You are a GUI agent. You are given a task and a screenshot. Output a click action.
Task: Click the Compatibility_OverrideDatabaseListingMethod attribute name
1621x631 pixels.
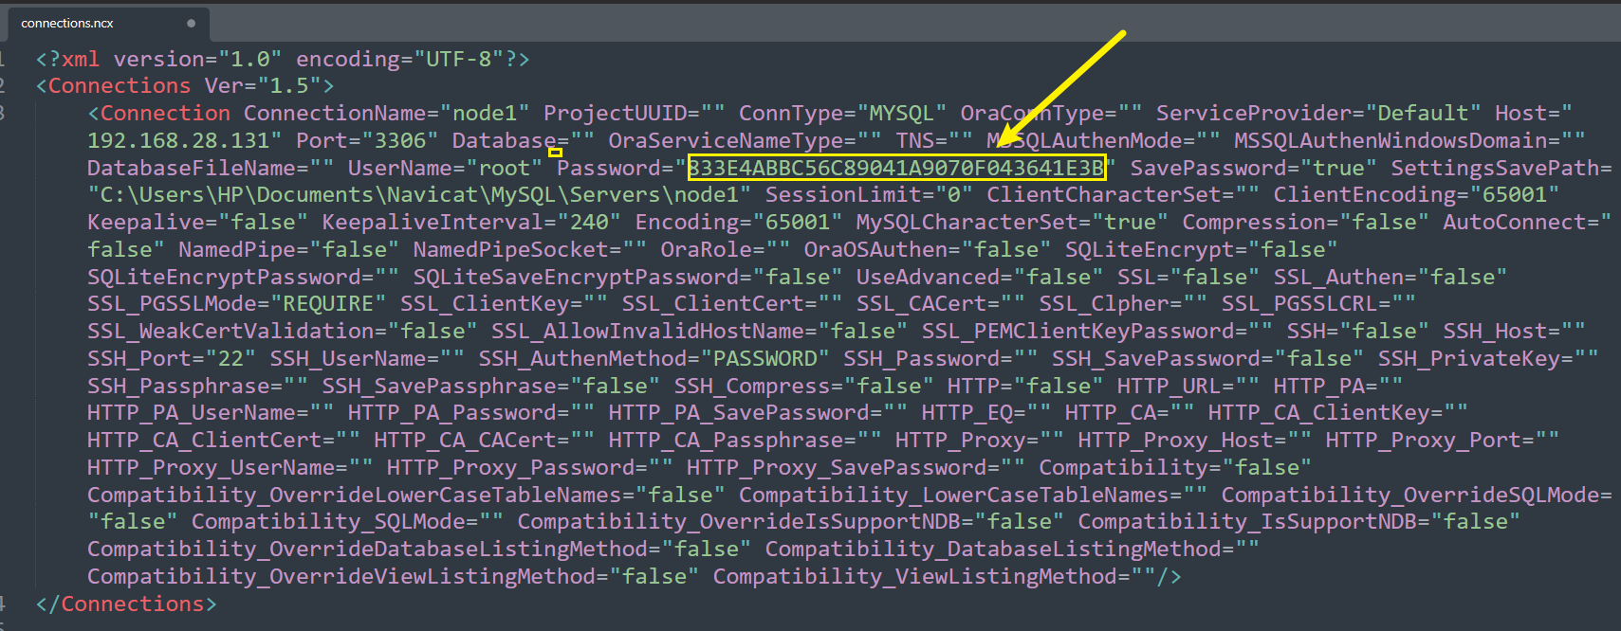tap(367, 549)
